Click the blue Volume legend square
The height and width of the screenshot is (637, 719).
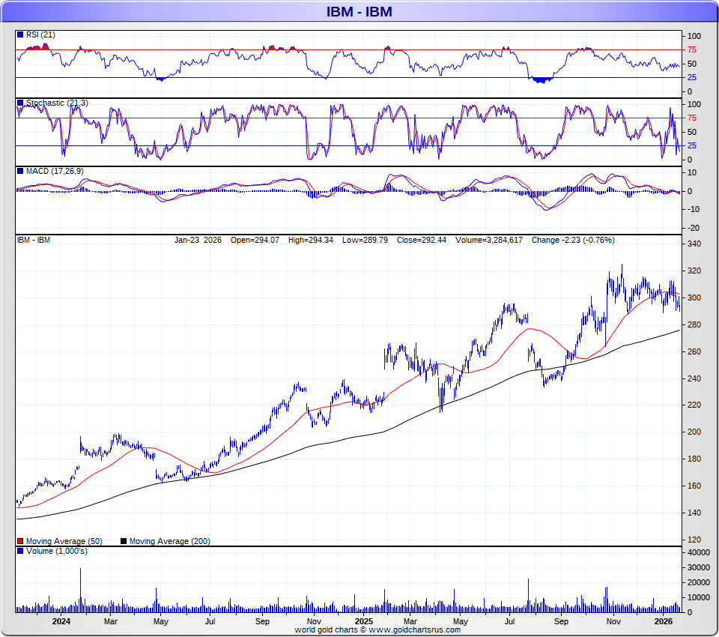pyautogui.click(x=20, y=551)
